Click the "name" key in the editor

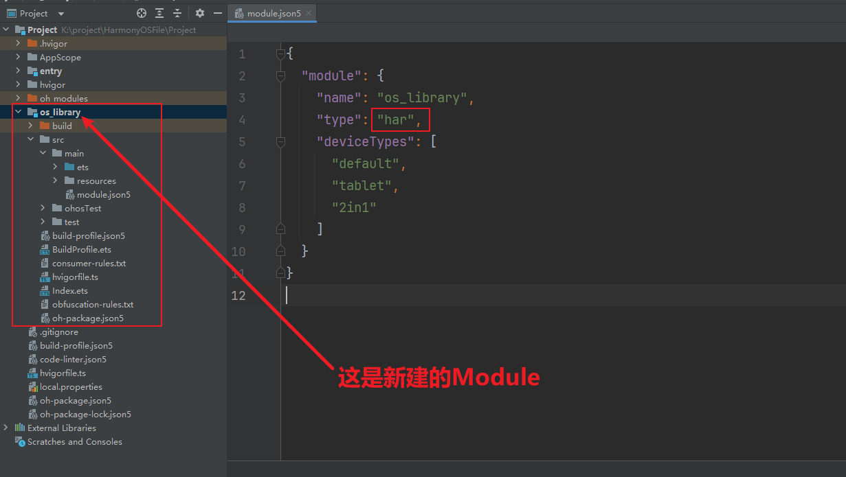[339, 97]
